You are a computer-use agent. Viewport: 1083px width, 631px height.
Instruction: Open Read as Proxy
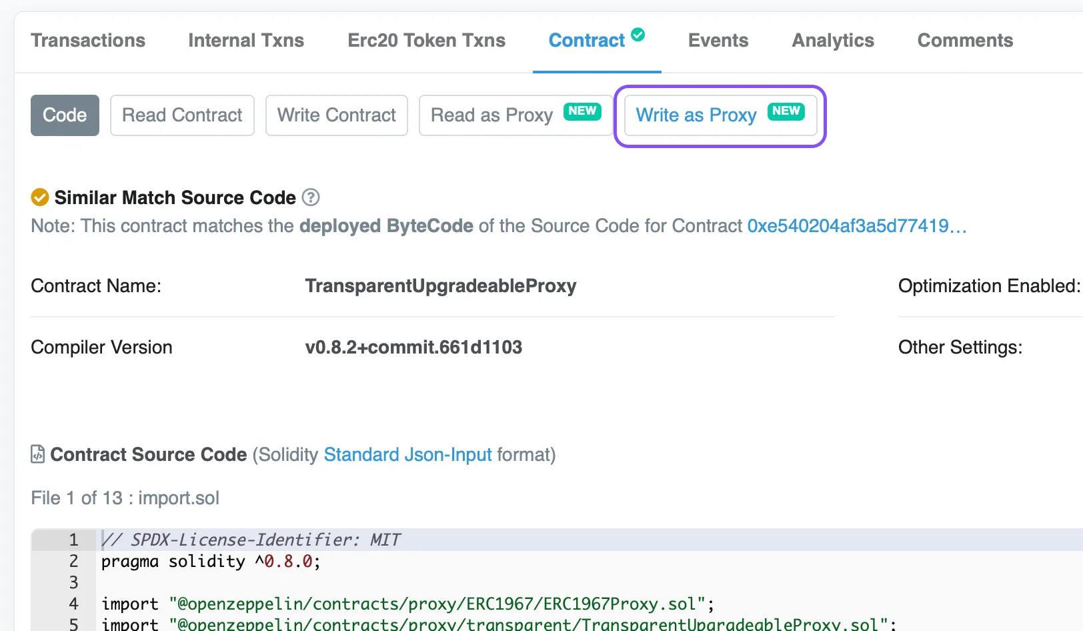point(492,115)
